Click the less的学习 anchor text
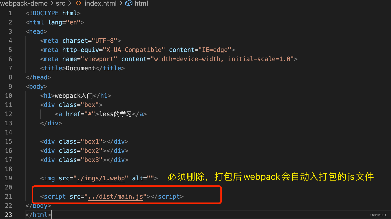391x219 pixels. tap(116, 114)
